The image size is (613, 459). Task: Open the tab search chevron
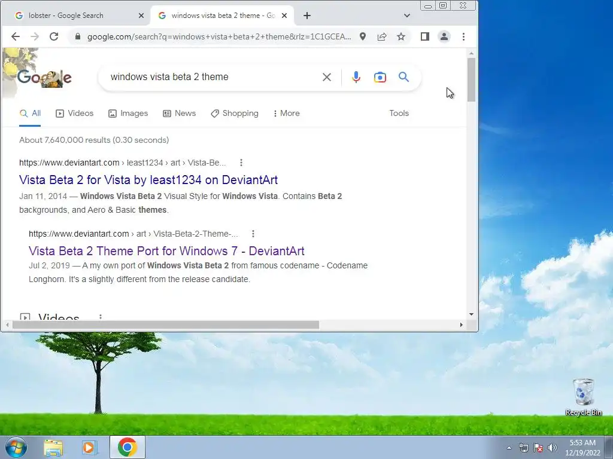[x=407, y=16]
